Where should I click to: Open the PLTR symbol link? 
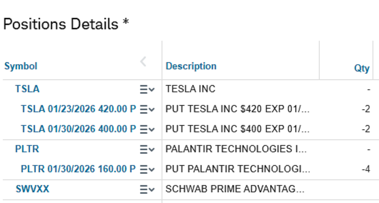[27, 149]
